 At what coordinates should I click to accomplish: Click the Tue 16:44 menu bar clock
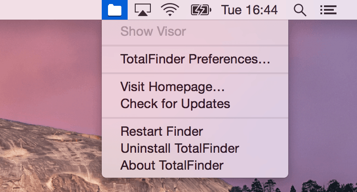click(x=249, y=9)
